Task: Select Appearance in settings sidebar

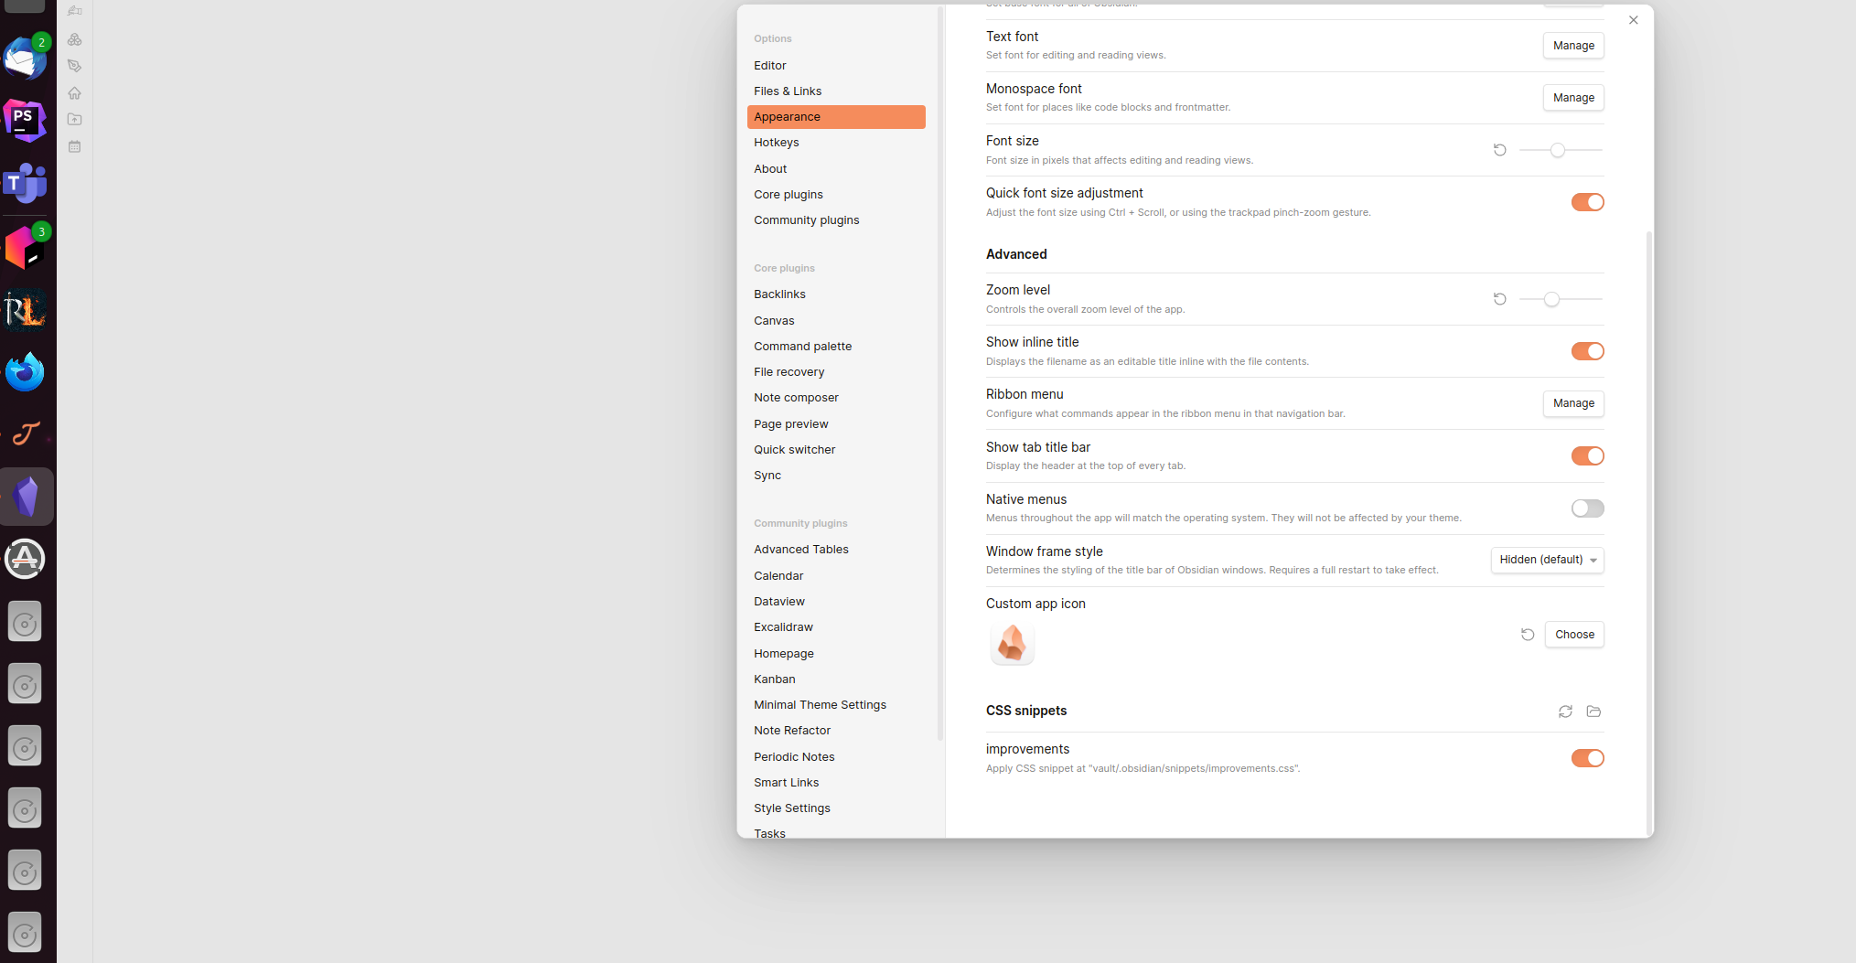Action: [836, 117]
